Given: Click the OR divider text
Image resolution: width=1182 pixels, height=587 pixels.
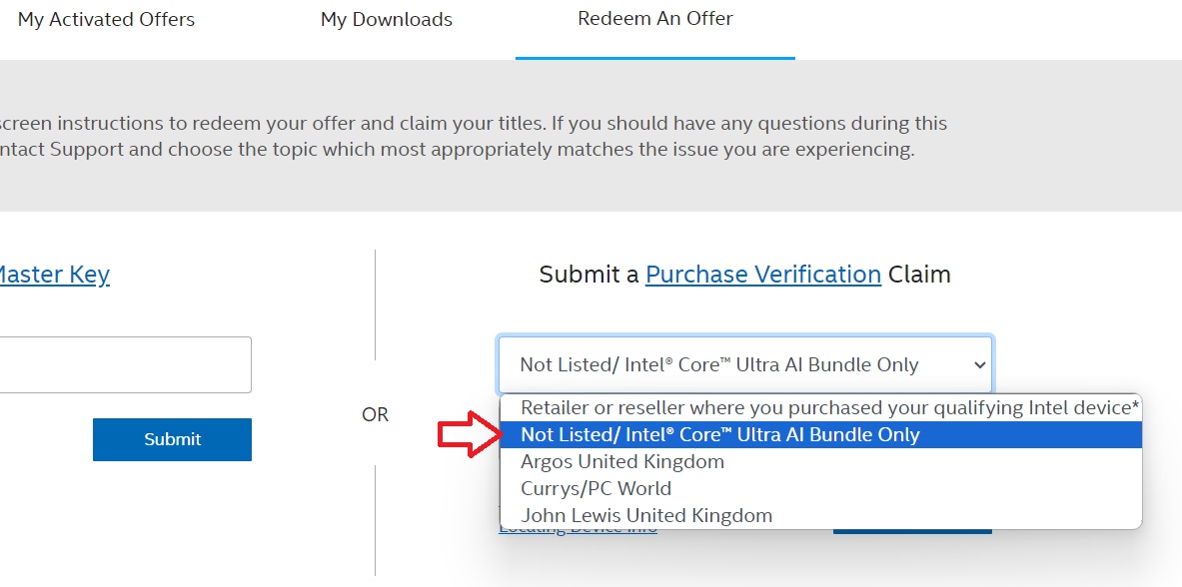Looking at the screenshot, I should coord(375,413).
